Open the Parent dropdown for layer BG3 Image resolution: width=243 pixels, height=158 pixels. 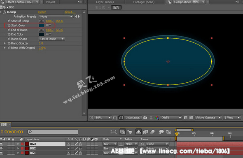pyautogui.click(x=157, y=144)
